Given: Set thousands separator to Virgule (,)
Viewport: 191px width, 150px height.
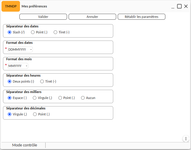Looking at the screenshot, I should point(35,98).
